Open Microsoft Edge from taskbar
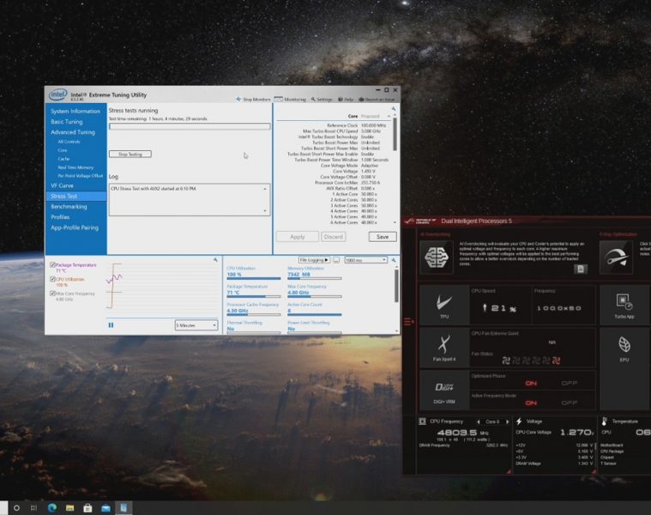This screenshot has width=651, height=515. tap(52, 507)
